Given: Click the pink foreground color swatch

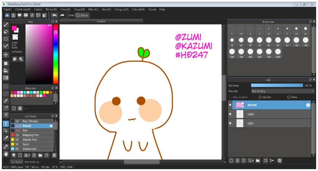Looking at the screenshot, I should [14, 28].
